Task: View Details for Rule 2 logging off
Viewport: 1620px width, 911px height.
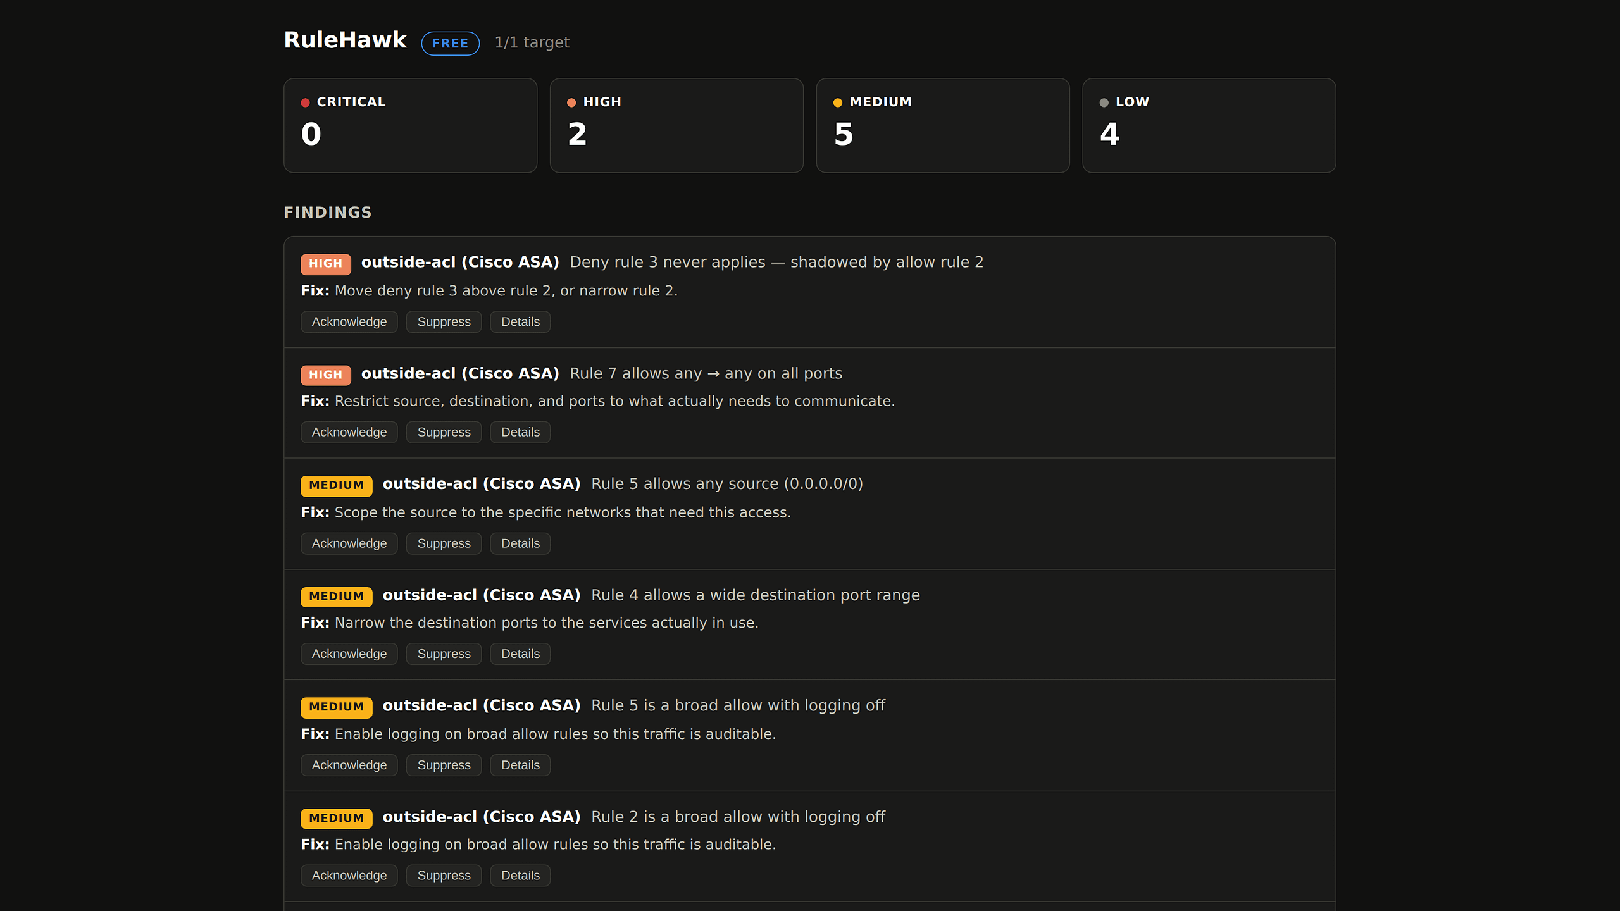Action: click(520, 876)
